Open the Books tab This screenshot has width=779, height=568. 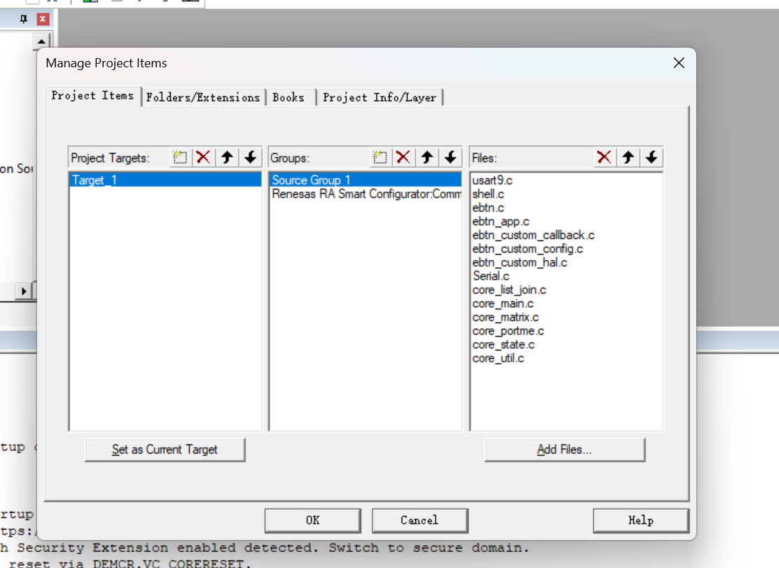click(288, 97)
